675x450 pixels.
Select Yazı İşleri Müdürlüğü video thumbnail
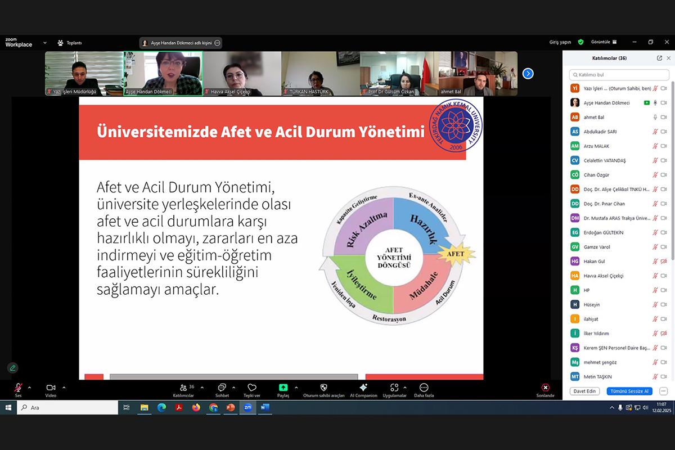coord(84,73)
